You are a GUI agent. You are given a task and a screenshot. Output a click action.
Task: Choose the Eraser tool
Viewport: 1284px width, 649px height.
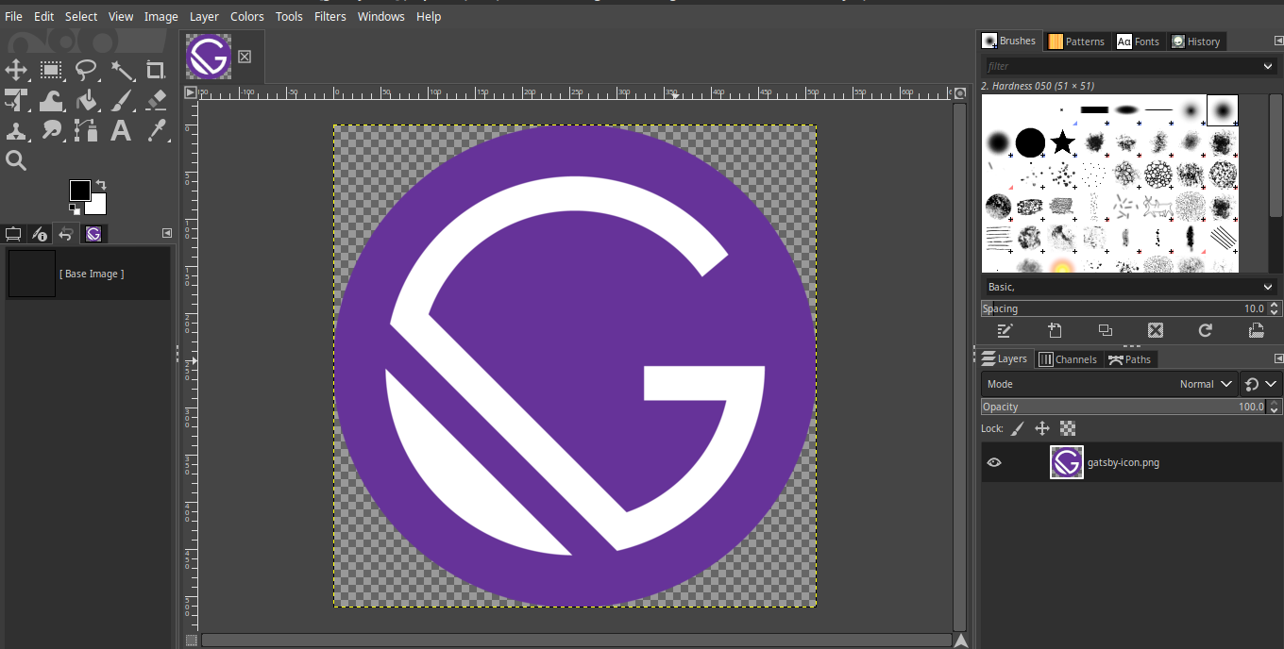(156, 100)
